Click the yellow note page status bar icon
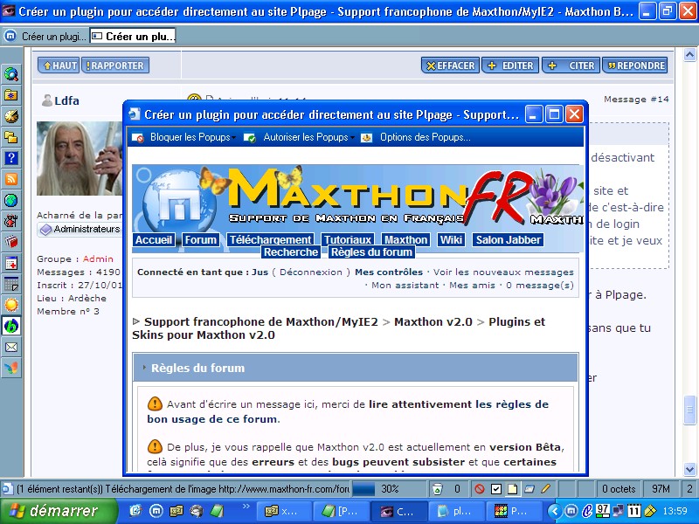The width and height of the screenshot is (699, 524). tap(513, 489)
